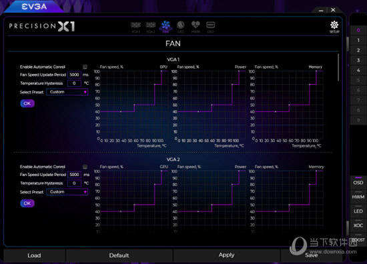The width and height of the screenshot is (367, 264).
Task: Click the Default button
Action: point(119,255)
